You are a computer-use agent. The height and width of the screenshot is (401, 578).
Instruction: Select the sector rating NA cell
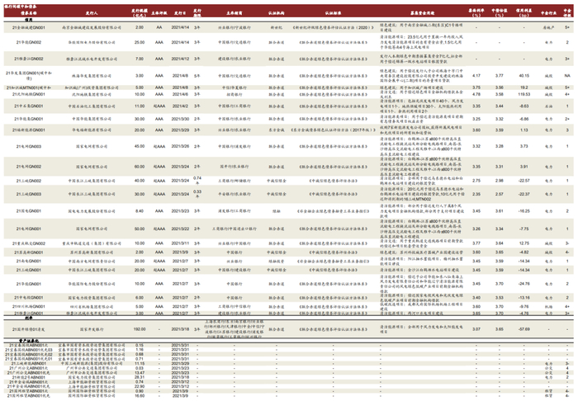pos(567,75)
